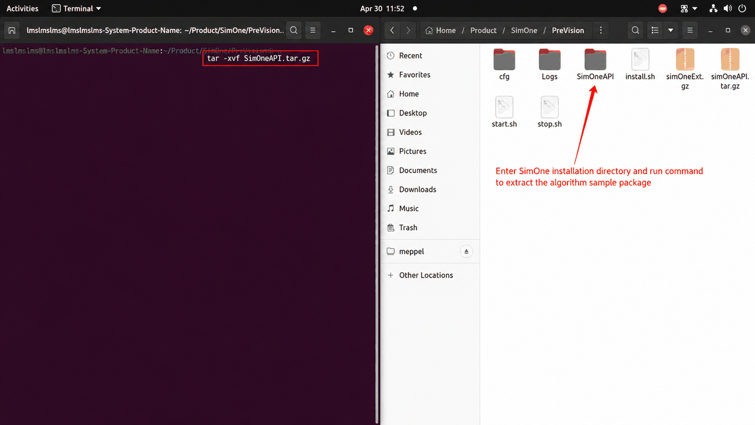
Task: Click Home in the path bar
Action: 441,30
